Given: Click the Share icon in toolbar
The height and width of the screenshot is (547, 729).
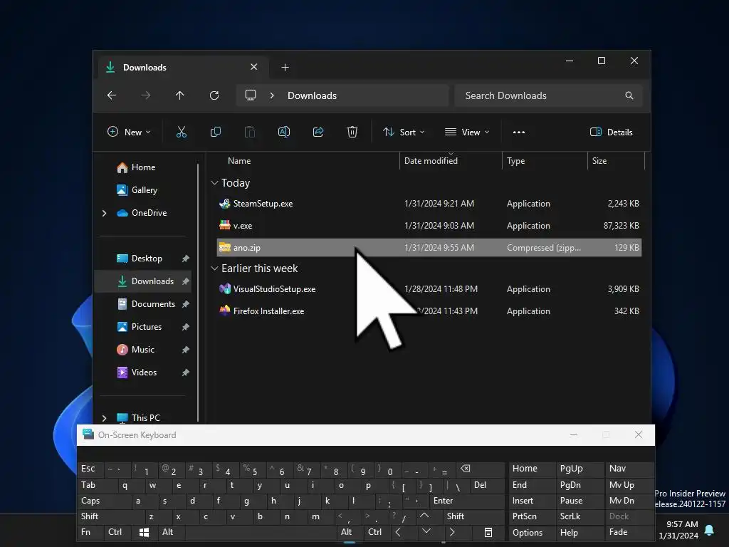Looking at the screenshot, I should point(318,132).
